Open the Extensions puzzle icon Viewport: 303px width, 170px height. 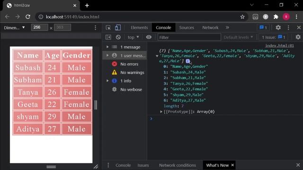[276, 17]
